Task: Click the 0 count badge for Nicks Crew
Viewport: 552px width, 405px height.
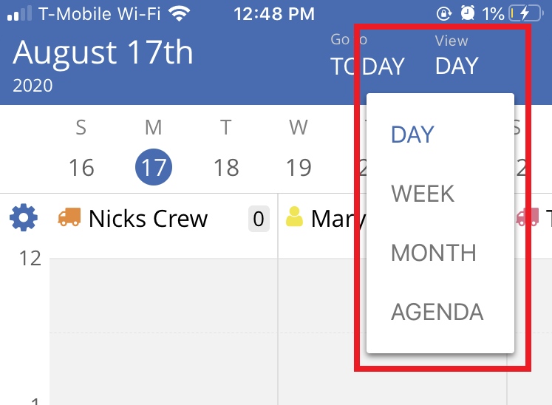Action: [259, 219]
